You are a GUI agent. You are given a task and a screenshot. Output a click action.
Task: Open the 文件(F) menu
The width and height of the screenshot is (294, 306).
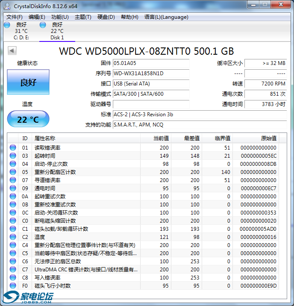tap(14, 17)
